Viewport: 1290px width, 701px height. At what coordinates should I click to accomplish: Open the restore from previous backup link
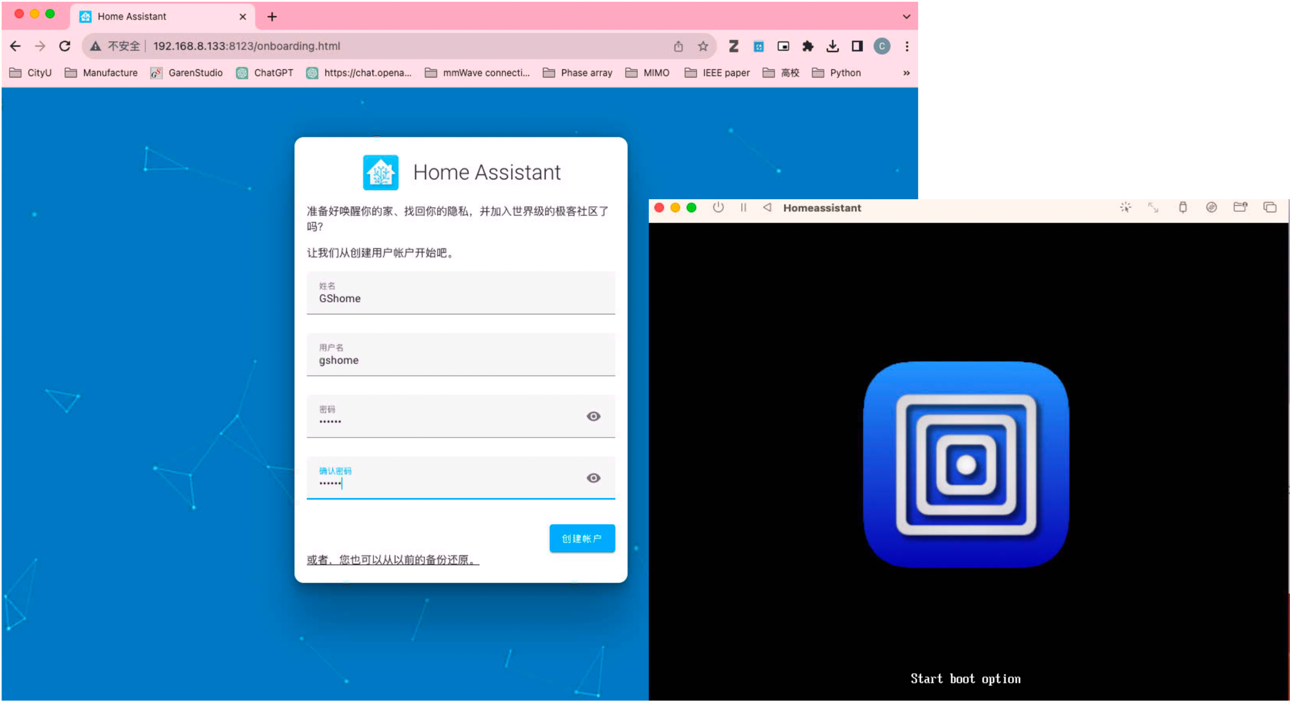pos(393,560)
